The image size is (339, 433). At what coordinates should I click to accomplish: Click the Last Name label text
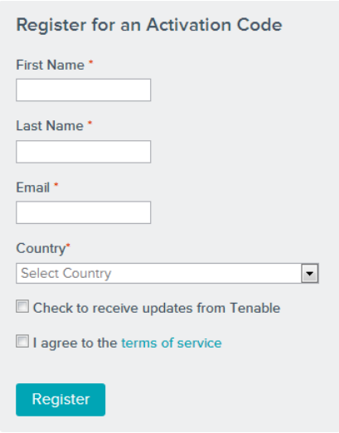click(50, 126)
